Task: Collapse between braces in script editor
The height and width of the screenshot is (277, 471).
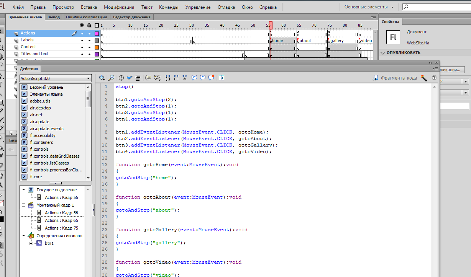Action: coord(168,78)
